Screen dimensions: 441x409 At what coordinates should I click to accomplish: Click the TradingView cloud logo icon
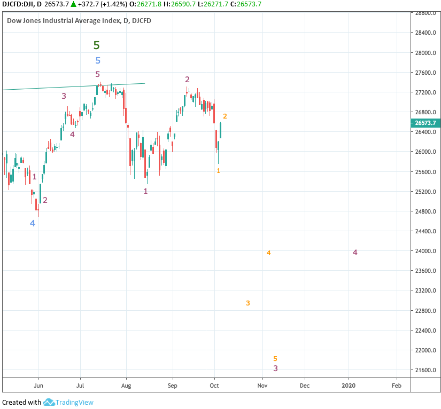pyautogui.click(x=49, y=402)
